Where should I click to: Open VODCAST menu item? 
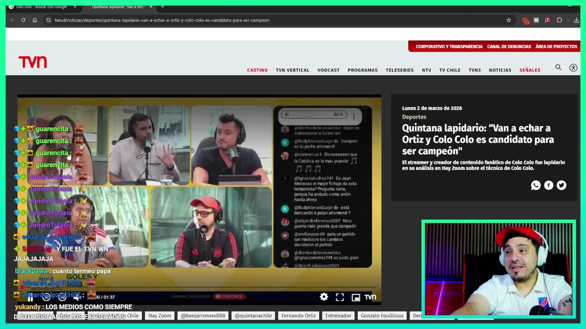click(328, 70)
